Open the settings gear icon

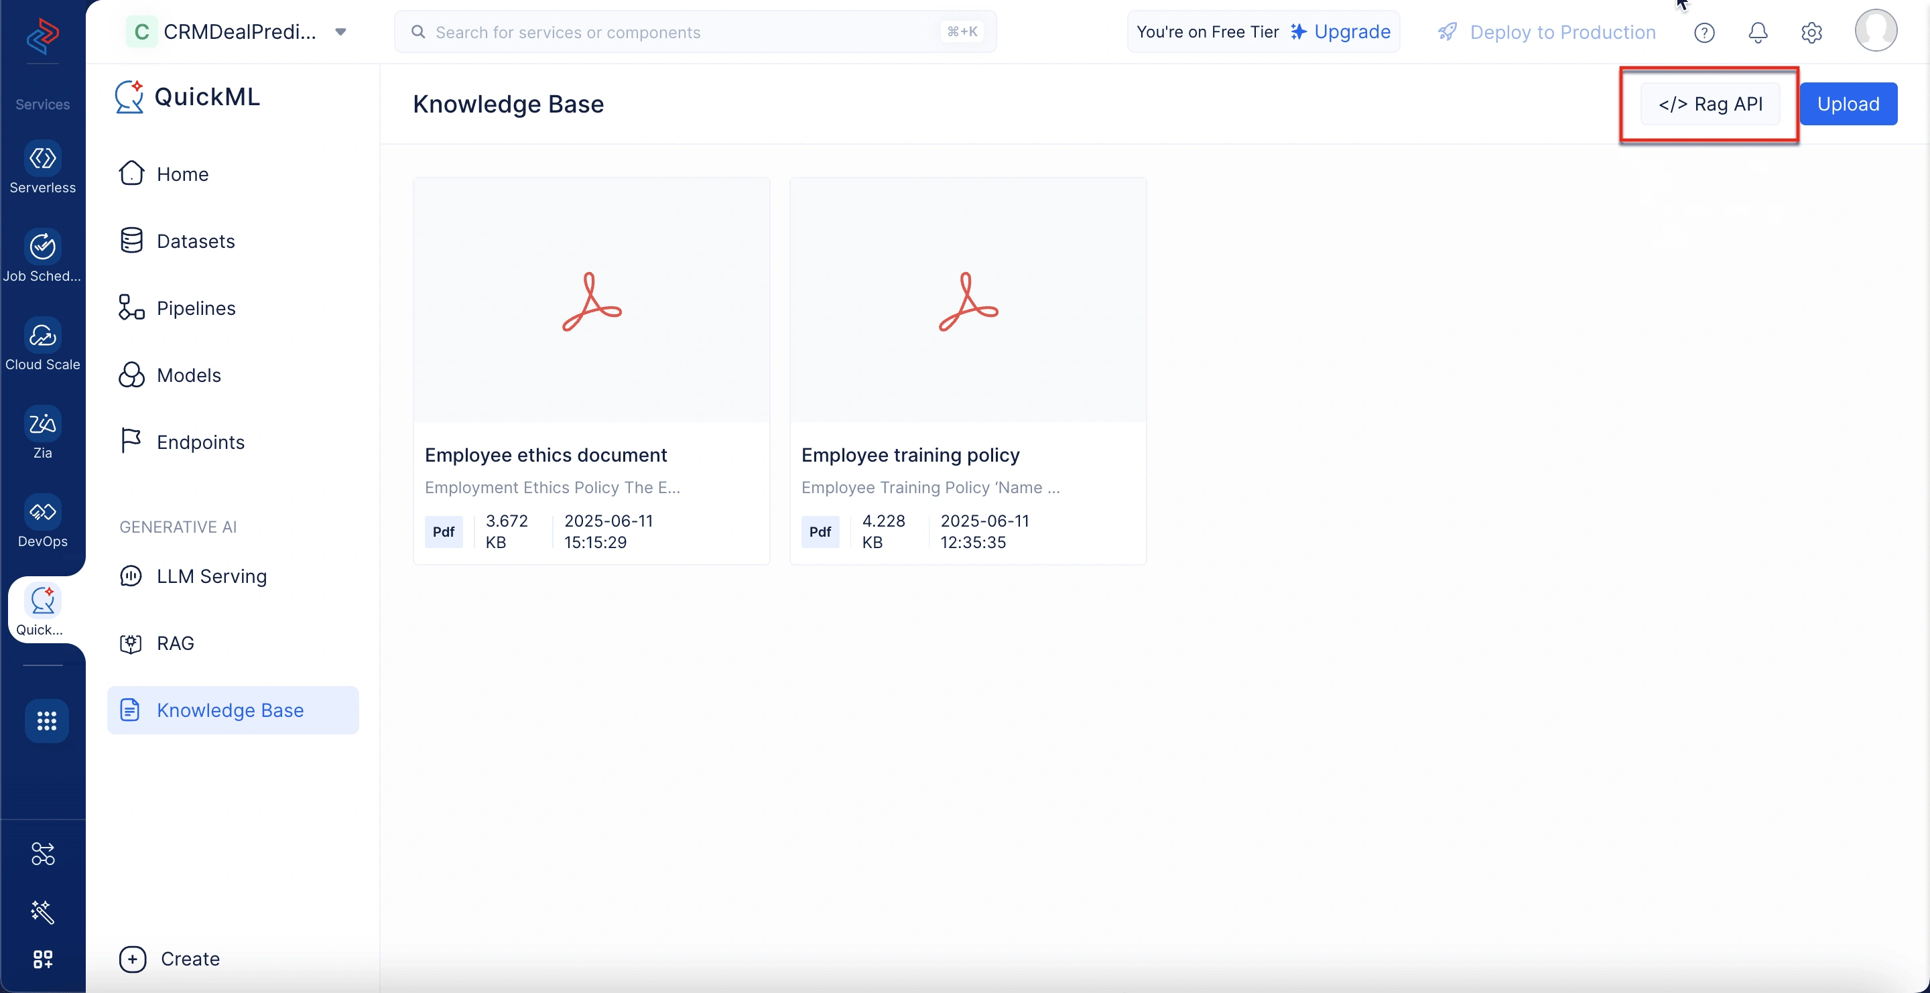[1811, 32]
